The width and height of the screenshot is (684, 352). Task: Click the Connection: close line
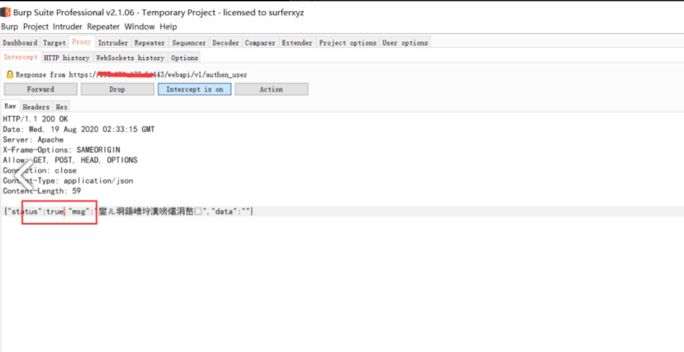click(40, 170)
